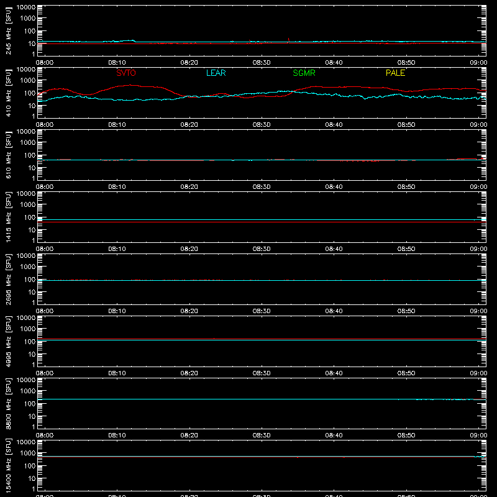Click 08:50 time label under 4995 MHz plot
497x497 pixels.
(x=406, y=373)
